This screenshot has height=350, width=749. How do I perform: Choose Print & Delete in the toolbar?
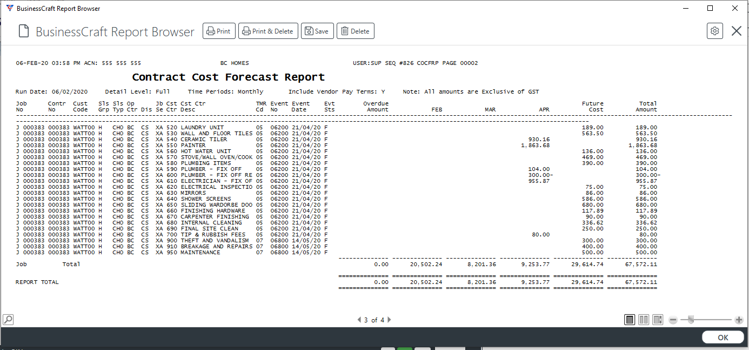coord(268,31)
